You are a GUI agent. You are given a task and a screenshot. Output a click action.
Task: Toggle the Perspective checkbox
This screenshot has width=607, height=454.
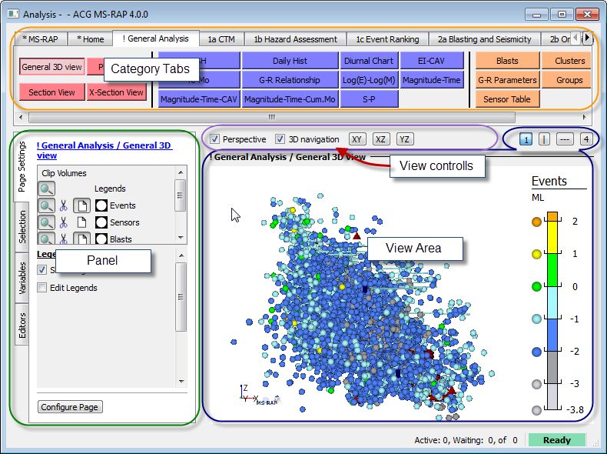[214, 139]
